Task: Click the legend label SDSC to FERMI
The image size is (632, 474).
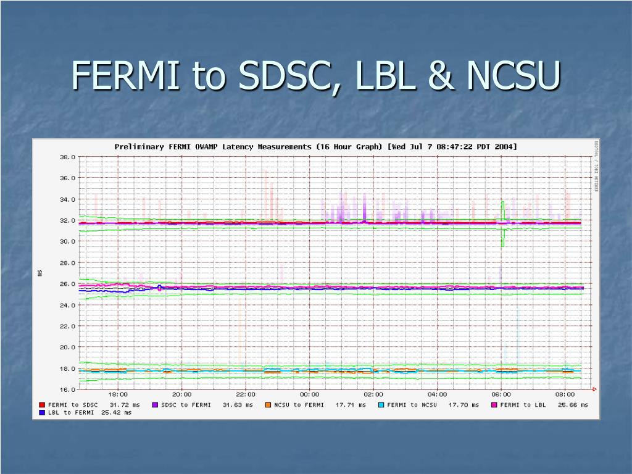Action: [186, 405]
